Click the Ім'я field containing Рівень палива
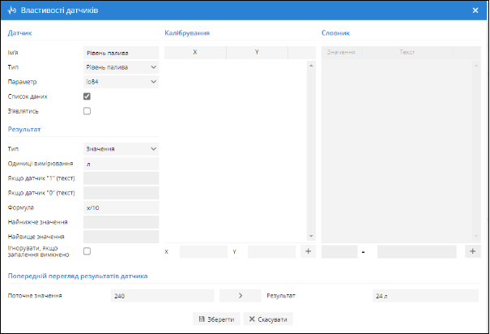 [x=121, y=53]
